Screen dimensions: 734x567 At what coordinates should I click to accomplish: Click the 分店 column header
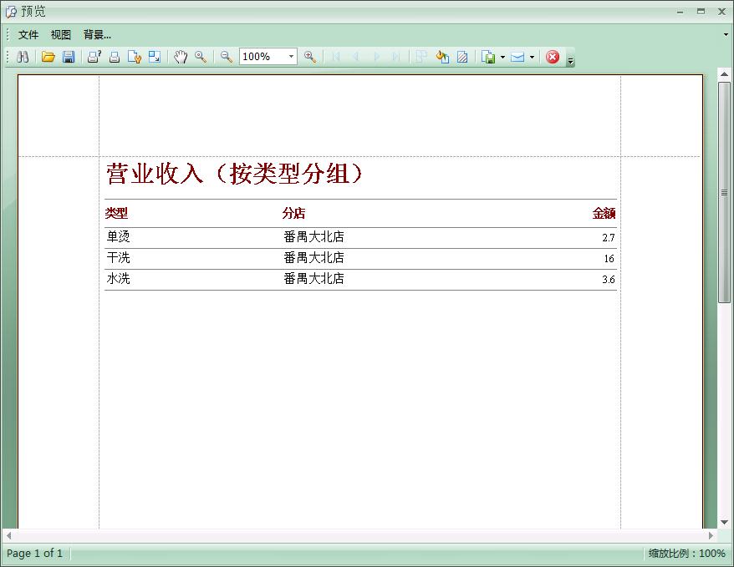[293, 213]
